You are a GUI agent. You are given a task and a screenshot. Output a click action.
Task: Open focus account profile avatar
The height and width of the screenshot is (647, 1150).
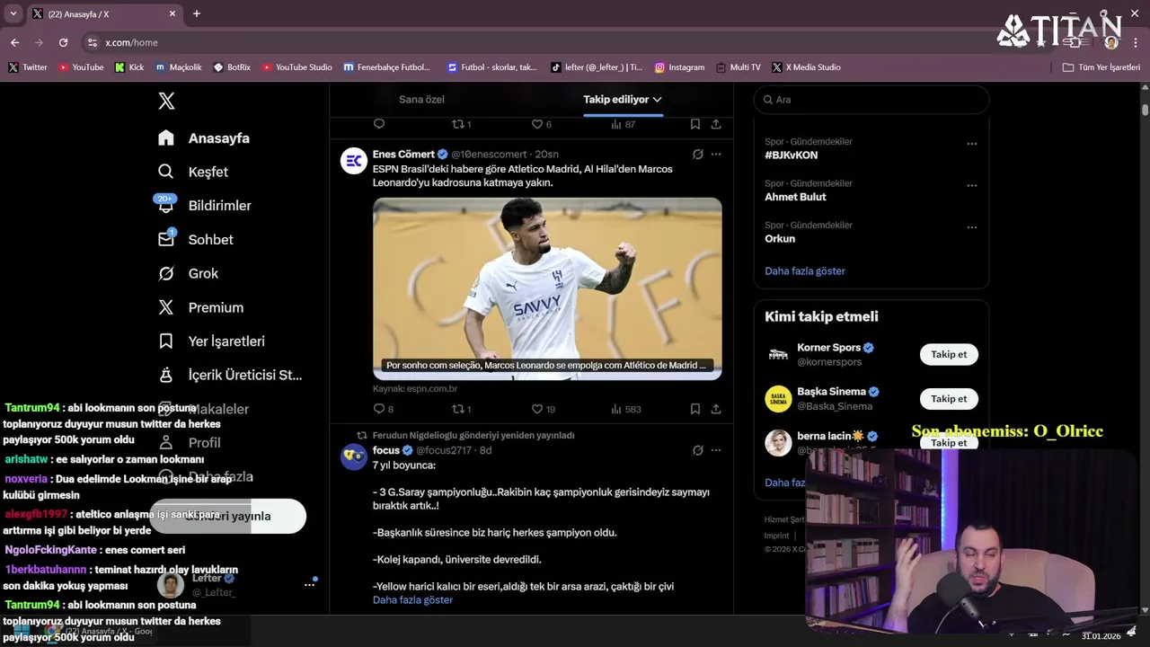click(354, 456)
